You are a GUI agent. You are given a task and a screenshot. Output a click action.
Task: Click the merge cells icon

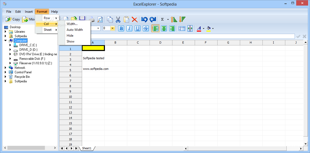[x=190, y=28]
